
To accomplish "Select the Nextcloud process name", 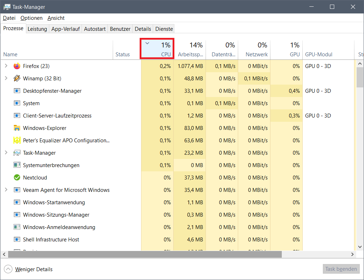I will coord(35,178).
